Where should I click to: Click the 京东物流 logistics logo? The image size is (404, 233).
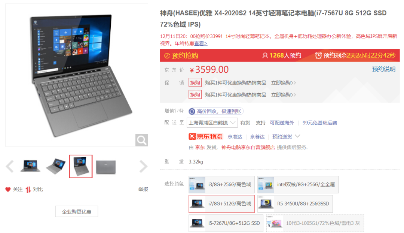tap(206, 136)
